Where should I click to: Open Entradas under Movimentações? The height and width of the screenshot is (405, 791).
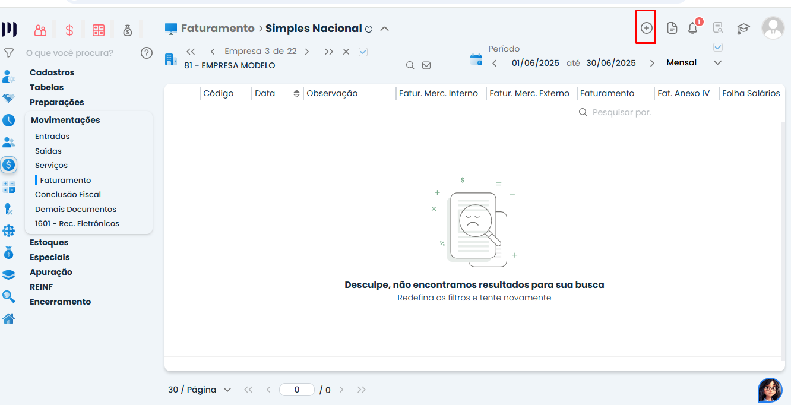[52, 136]
